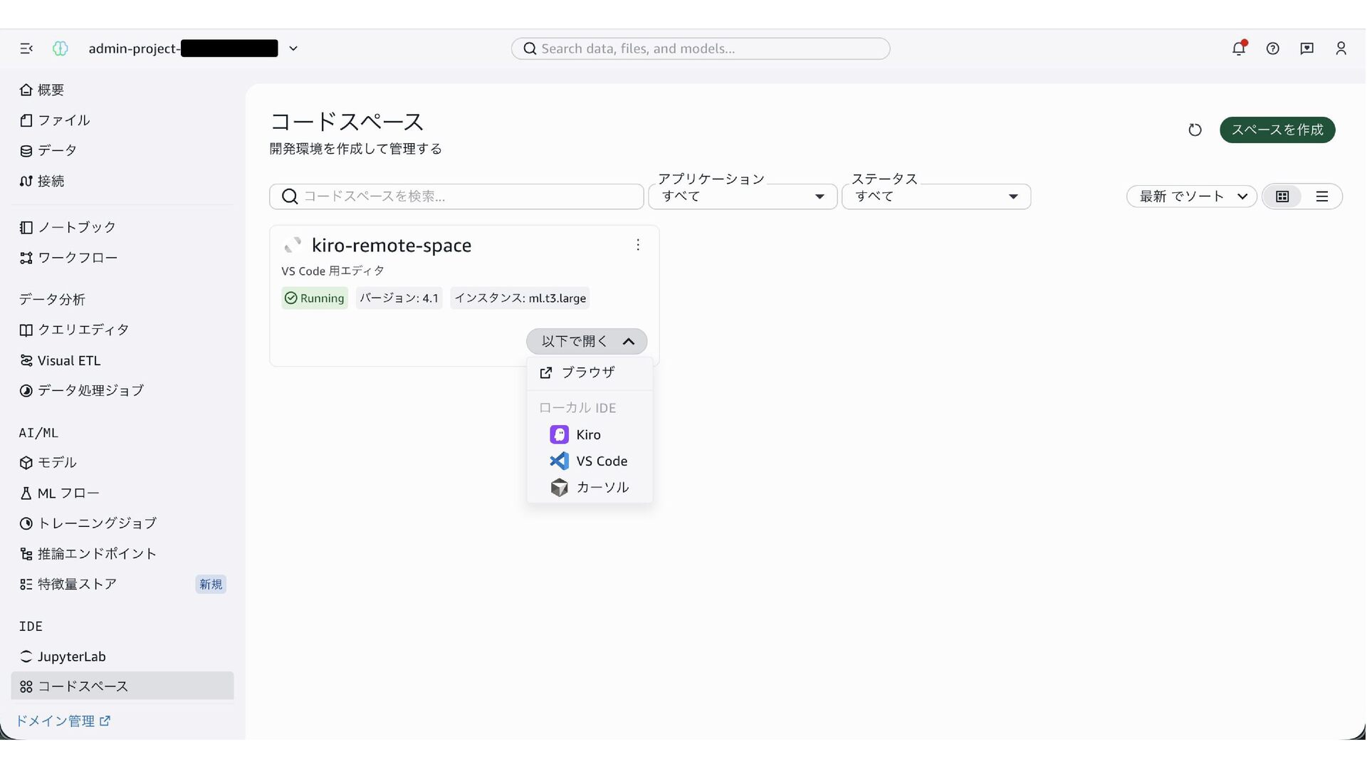Refresh the code spaces list

click(1195, 130)
